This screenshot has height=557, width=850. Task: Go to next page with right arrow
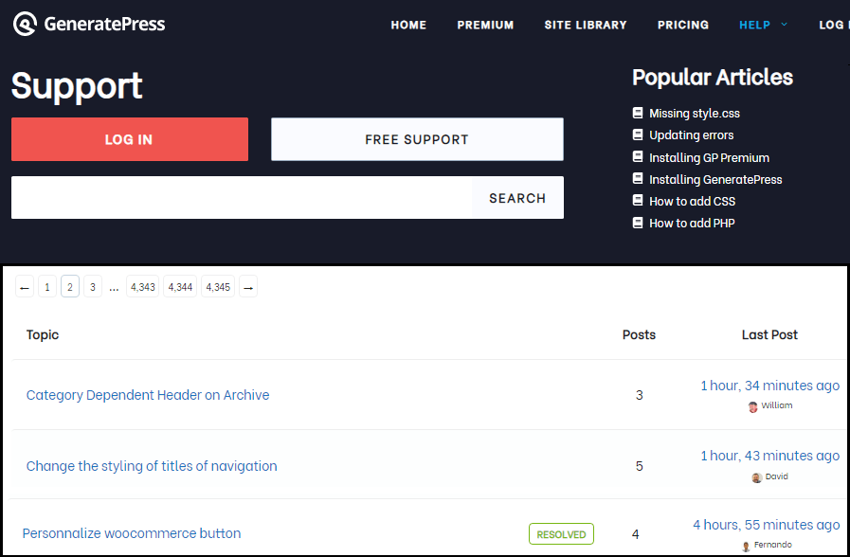pos(248,287)
